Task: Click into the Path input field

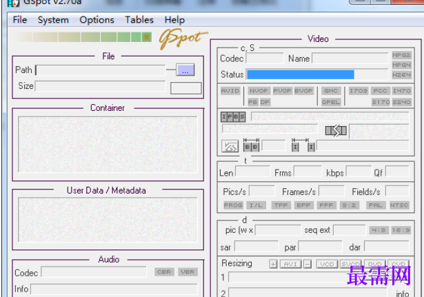Action: [101, 70]
